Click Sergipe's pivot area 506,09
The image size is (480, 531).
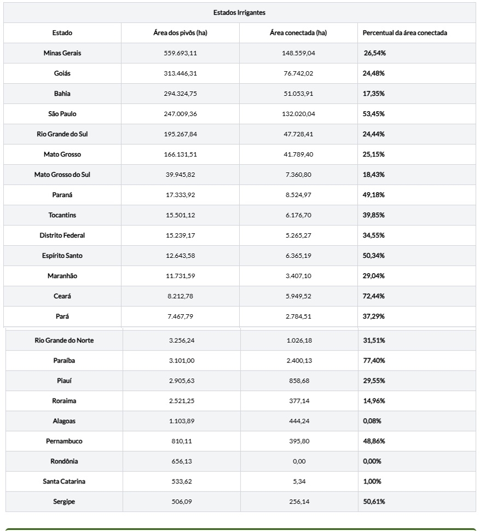181,502
